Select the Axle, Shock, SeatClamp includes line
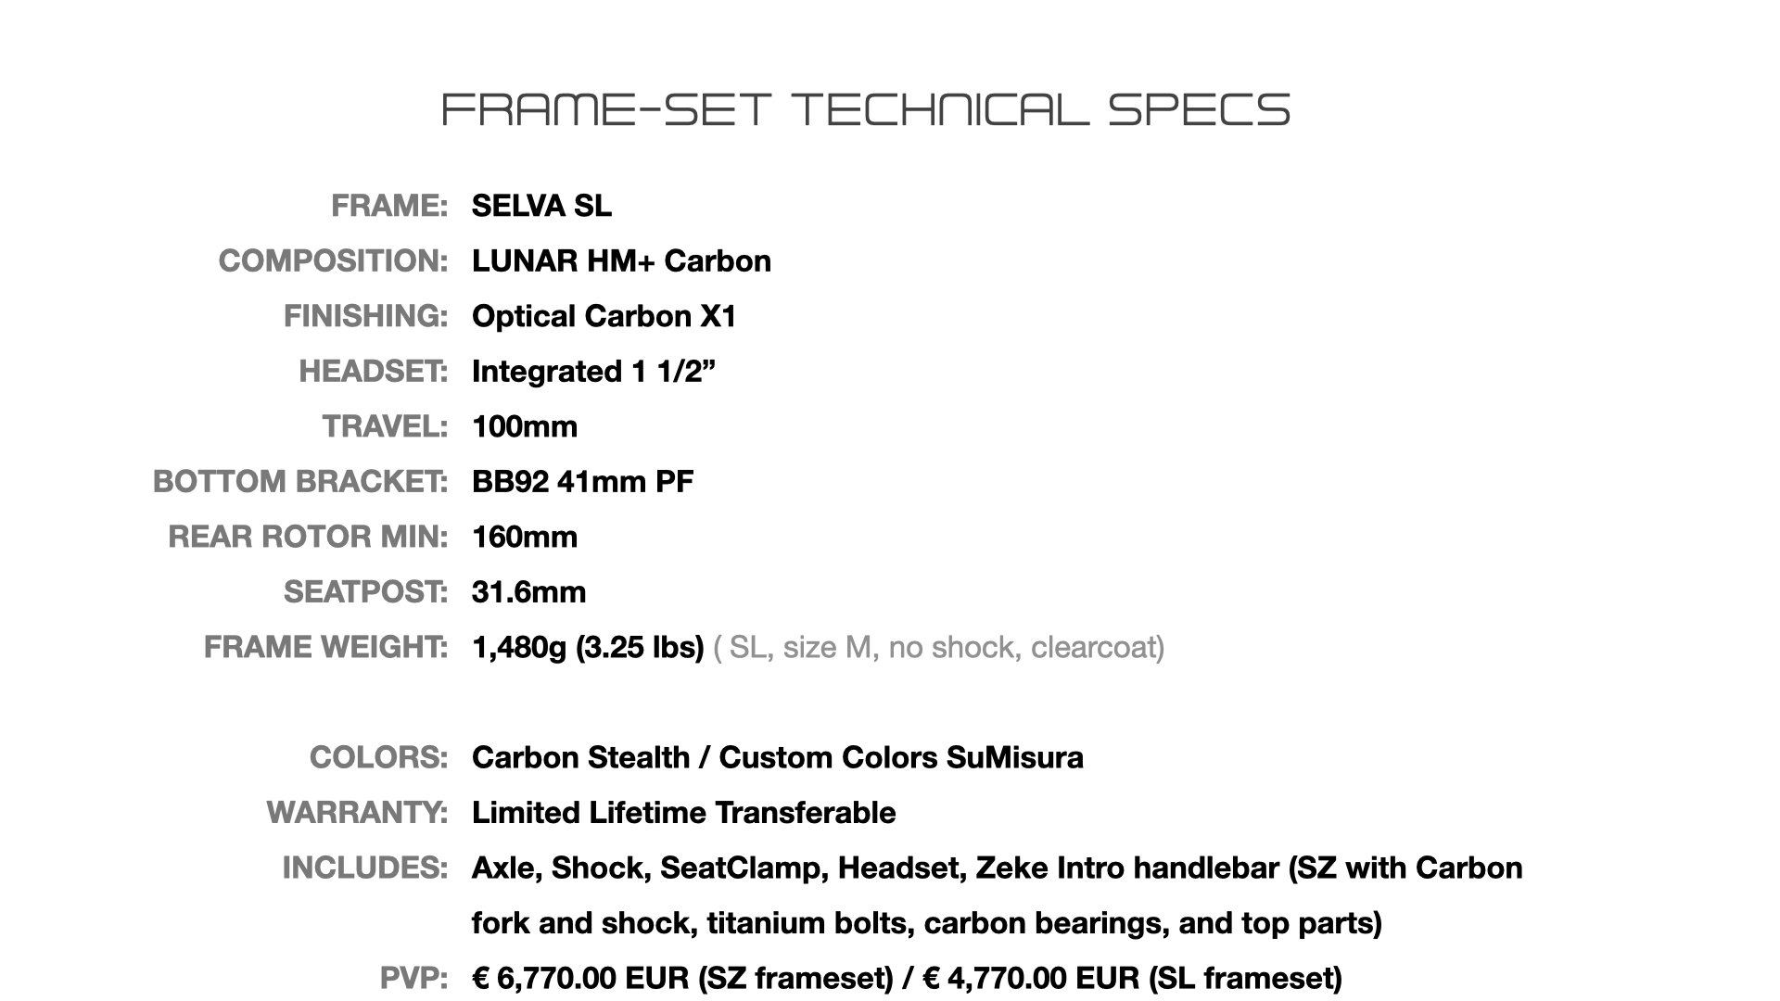1780x1001 pixels. (x=997, y=868)
